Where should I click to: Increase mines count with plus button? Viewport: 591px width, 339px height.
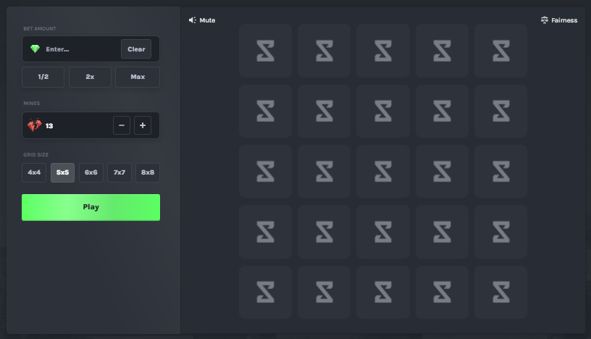tap(143, 125)
